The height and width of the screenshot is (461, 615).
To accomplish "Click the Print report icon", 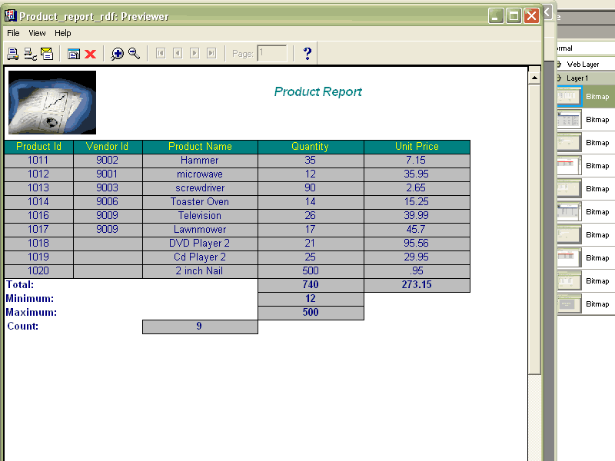I will click(12, 54).
